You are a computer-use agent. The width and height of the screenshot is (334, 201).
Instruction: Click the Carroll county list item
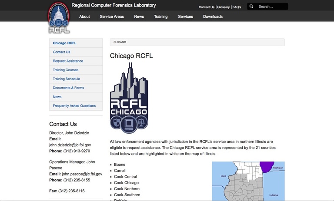pos(120,171)
